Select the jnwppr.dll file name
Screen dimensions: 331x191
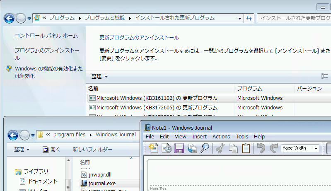100,175
